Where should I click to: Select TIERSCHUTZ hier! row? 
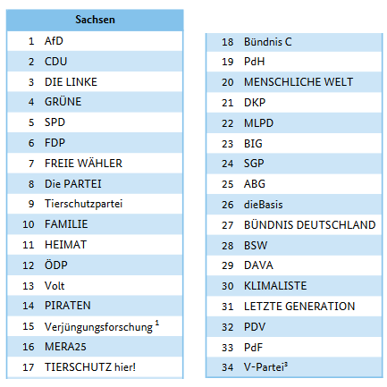pyautogui.click(x=95, y=367)
